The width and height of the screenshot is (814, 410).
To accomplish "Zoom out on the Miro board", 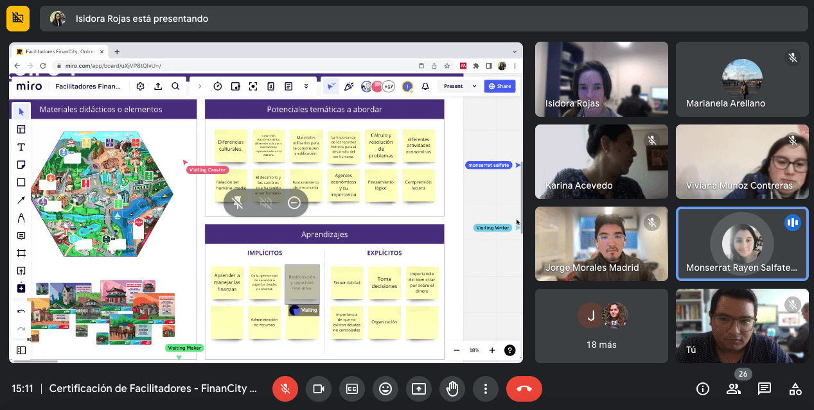I will click(x=457, y=350).
